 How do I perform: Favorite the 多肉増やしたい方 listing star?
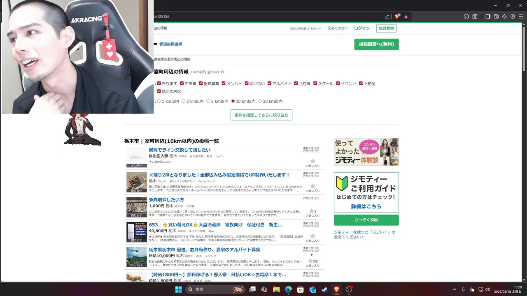(x=311, y=211)
